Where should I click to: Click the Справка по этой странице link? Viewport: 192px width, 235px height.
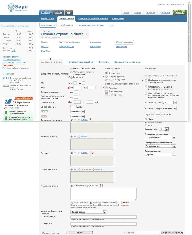pos(16,26)
